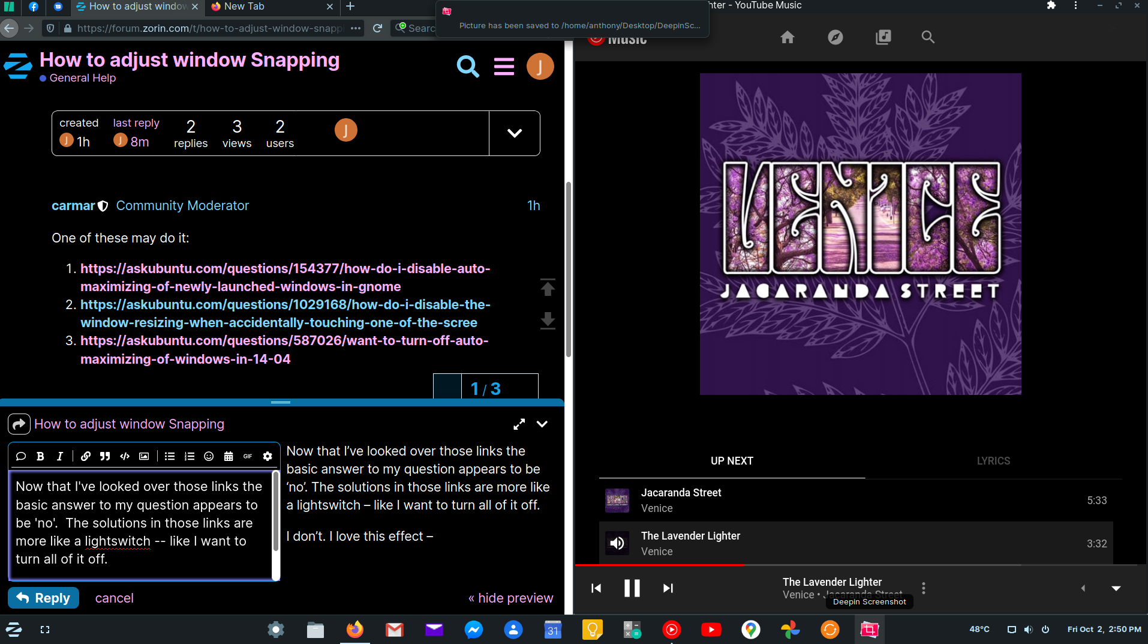Screen dimensions: 1148x644
Task: Click the Venice album artwork
Action: tap(860, 234)
